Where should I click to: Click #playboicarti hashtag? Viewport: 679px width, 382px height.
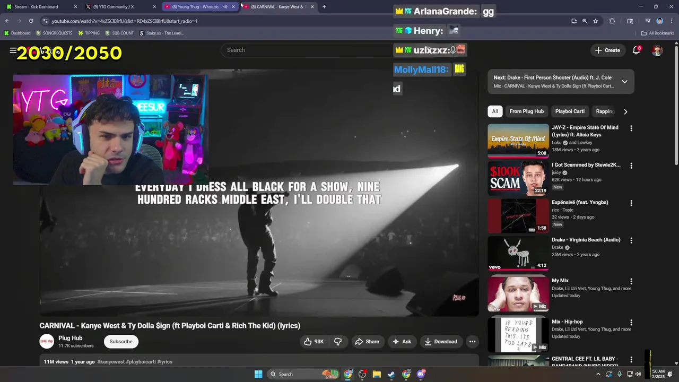coord(141,362)
